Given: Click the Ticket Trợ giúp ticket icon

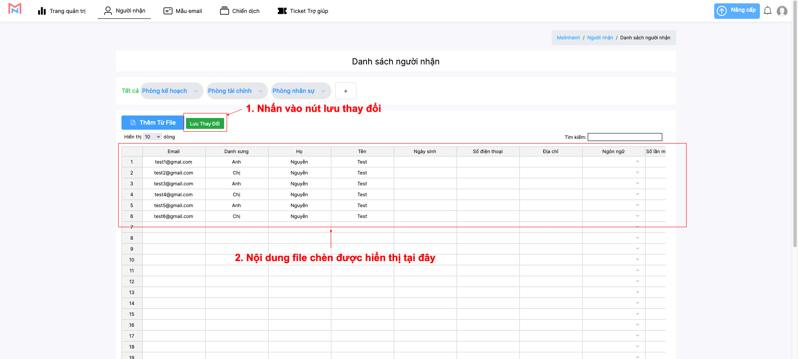Looking at the screenshot, I should pos(282,11).
